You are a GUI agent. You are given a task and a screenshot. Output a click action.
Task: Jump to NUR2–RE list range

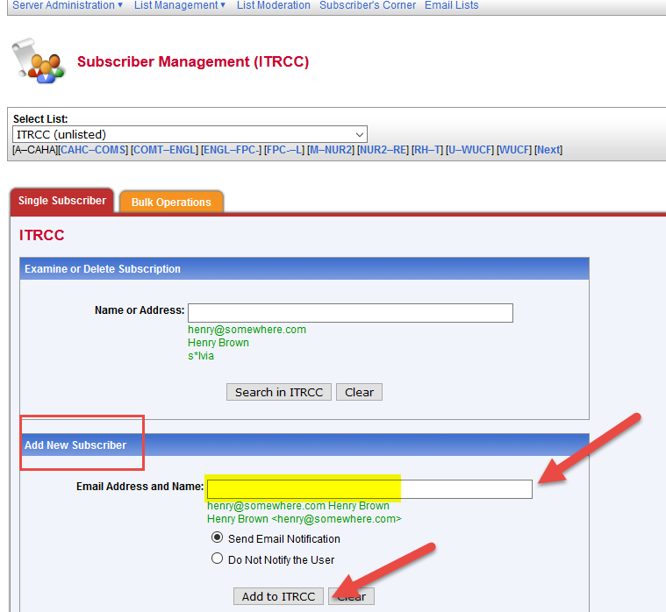click(x=383, y=150)
